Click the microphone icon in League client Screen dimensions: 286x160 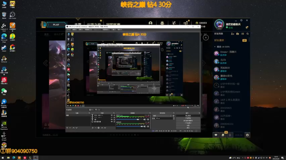pos(230,135)
